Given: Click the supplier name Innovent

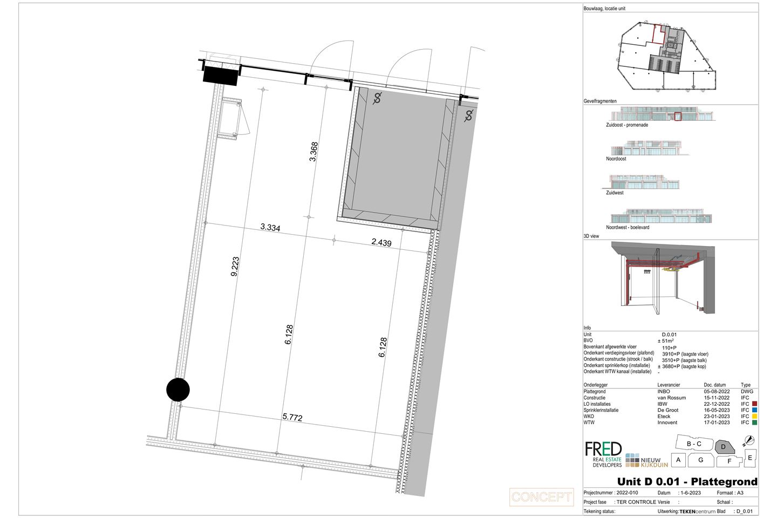Looking at the screenshot, I should [667, 422].
